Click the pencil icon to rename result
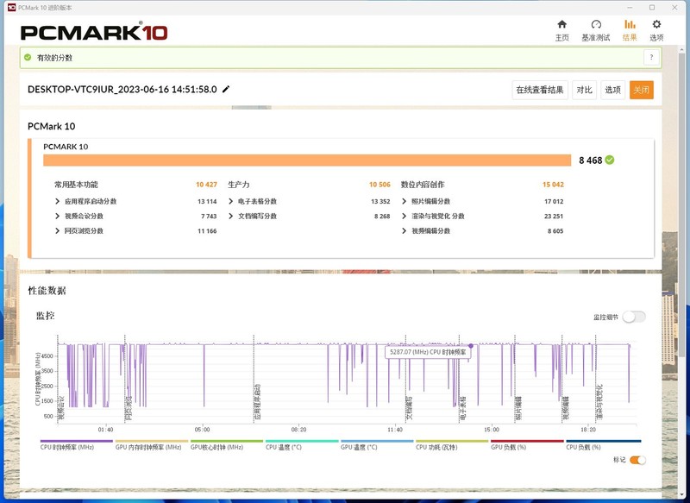The image size is (690, 503). [226, 89]
